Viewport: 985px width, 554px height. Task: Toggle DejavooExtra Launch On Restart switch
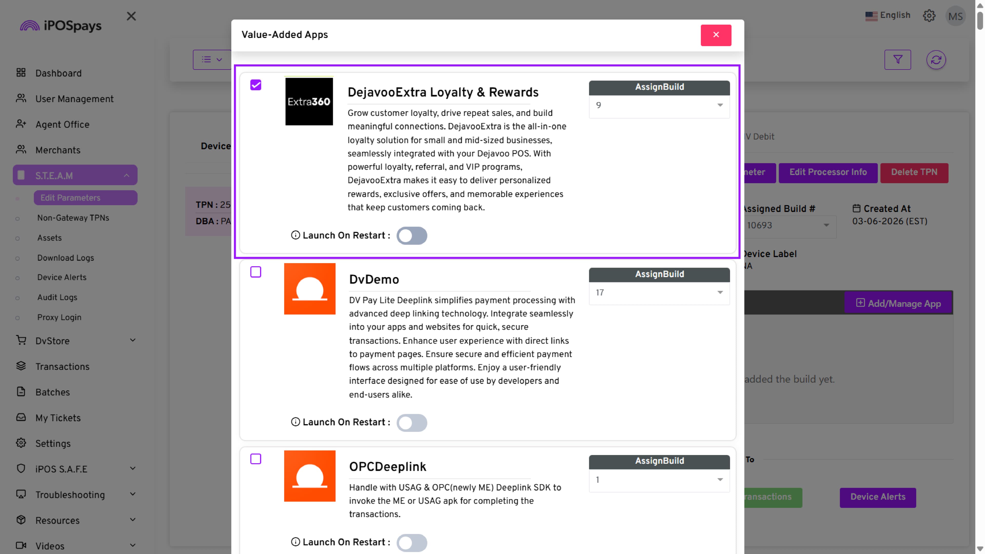(x=411, y=235)
